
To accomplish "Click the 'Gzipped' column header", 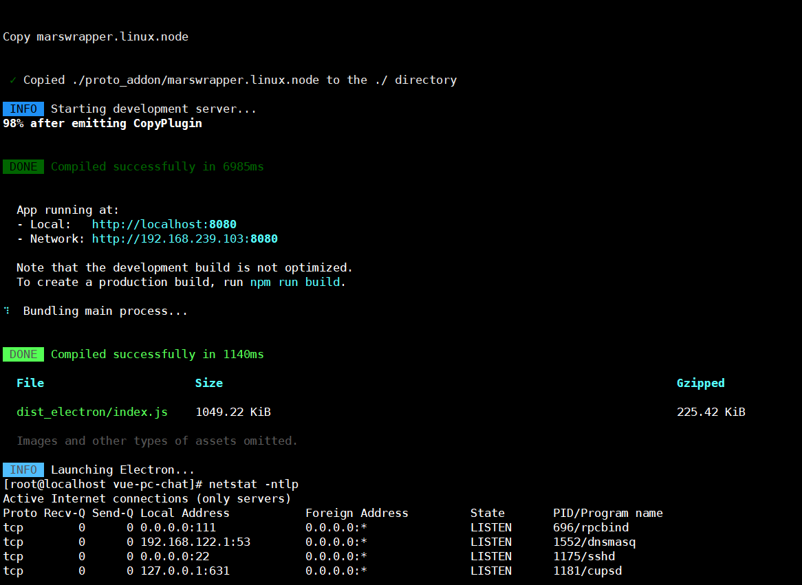I will pyautogui.click(x=700, y=383).
